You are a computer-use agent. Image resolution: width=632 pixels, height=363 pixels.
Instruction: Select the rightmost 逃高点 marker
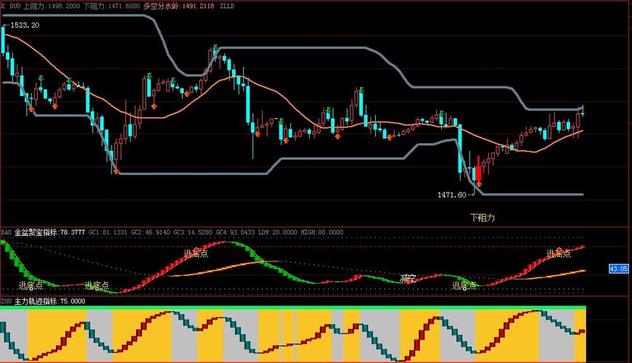tap(560, 253)
